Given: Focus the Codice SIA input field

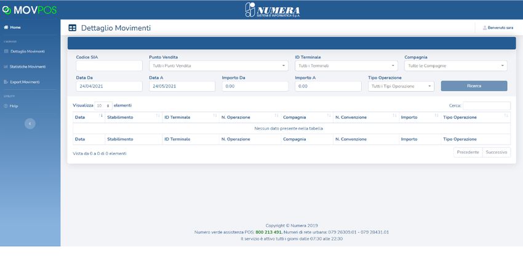Looking at the screenshot, I should [109, 66].
